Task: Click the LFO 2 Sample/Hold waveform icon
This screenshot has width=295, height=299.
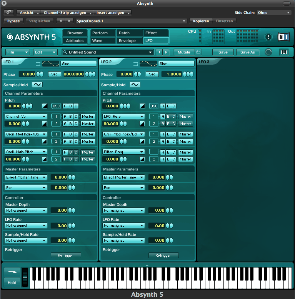Action: (135, 85)
